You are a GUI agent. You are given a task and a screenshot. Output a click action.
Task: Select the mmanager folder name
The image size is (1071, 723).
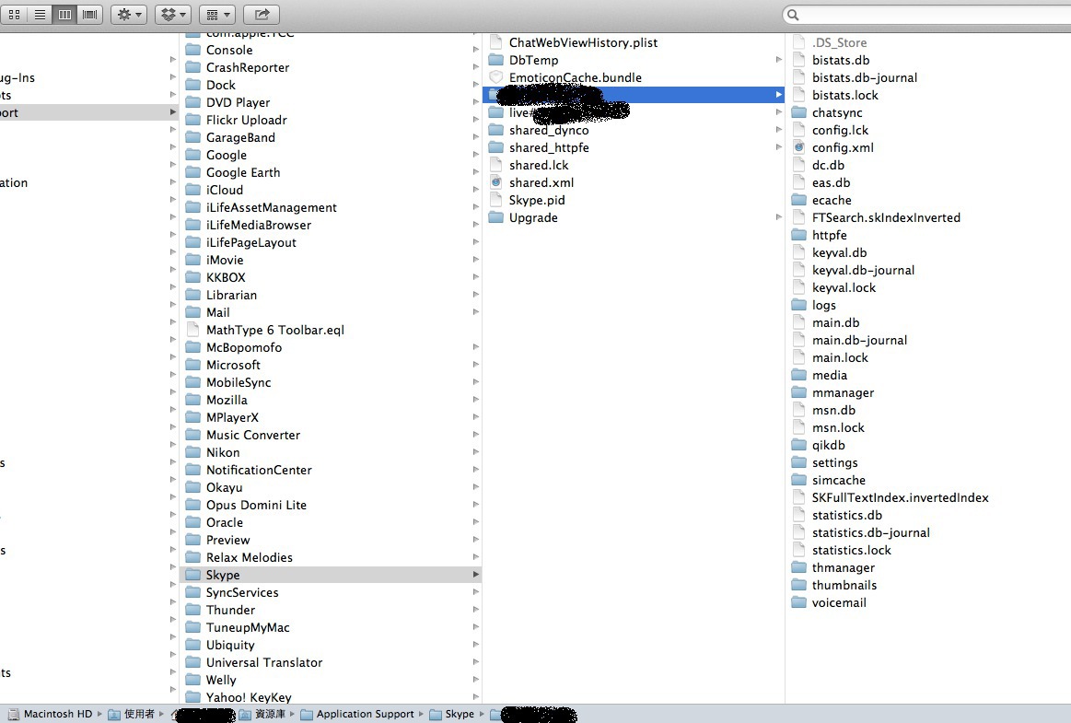click(843, 393)
